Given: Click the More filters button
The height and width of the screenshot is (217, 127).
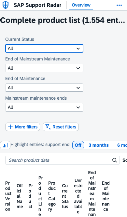Looking at the screenshot, I should click(22, 127).
